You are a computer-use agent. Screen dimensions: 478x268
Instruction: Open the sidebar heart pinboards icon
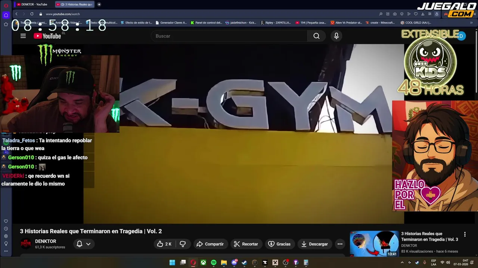click(x=6, y=221)
